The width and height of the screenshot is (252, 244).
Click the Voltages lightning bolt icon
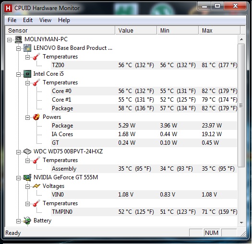coord(36,186)
